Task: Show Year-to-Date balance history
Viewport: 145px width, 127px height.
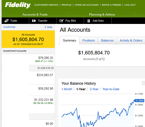Action: tap(111, 89)
